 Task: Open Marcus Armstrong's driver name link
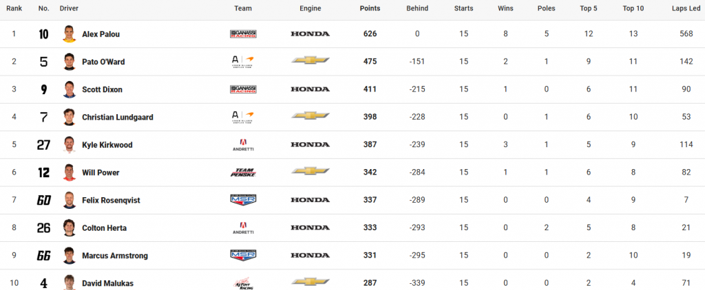tap(115, 256)
